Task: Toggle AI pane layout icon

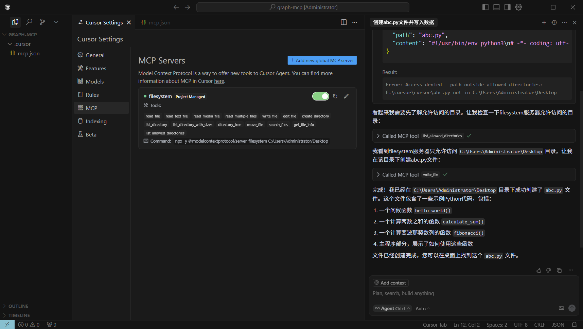Action: 507,7
